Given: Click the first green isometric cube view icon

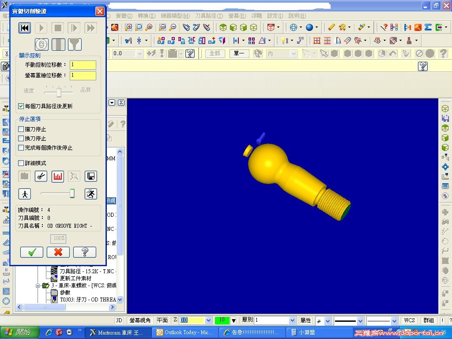Looking at the screenshot, I should (223, 27).
